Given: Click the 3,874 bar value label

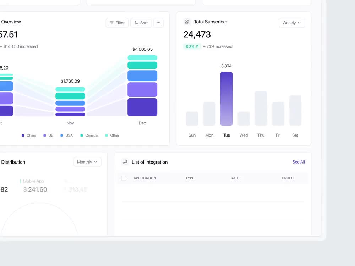Looking at the screenshot, I should (x=226, y=66).
